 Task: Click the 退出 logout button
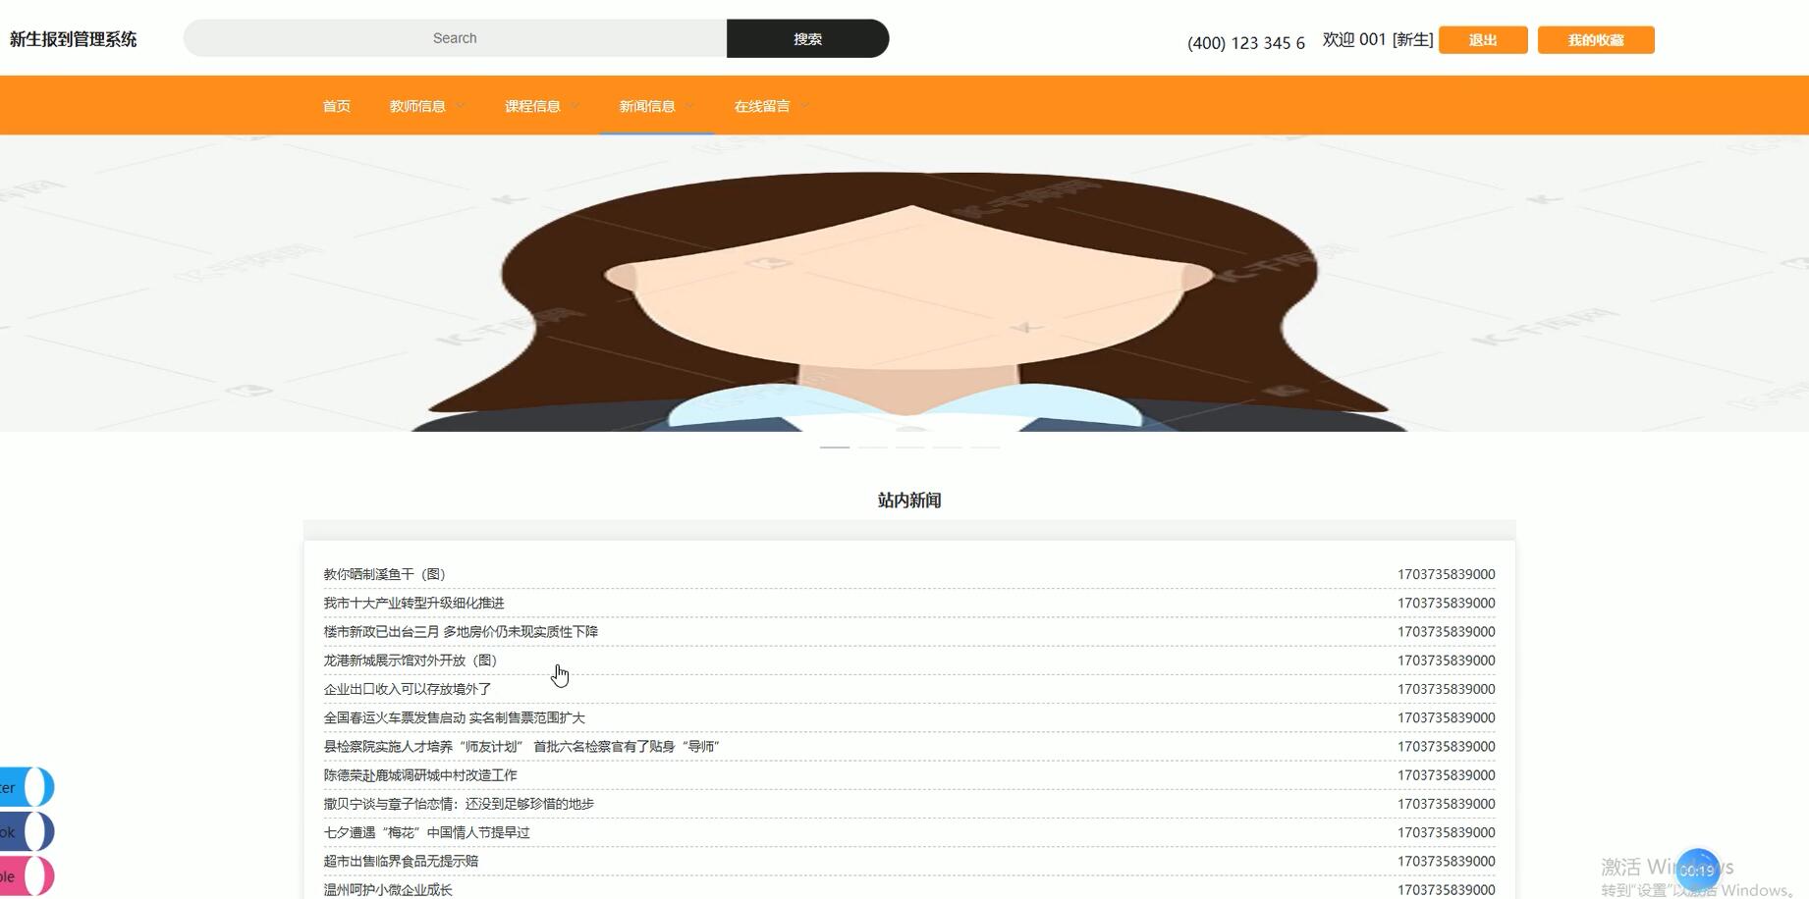[1483, 39]
